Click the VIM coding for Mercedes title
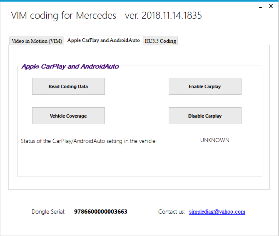Screen dimensions: 279x236 click(x=63, y=16)
